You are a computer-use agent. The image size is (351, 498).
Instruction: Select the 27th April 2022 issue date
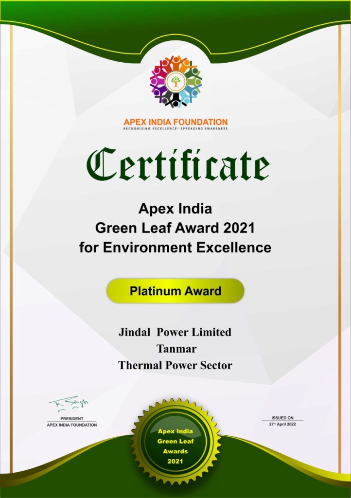(282, 424)
